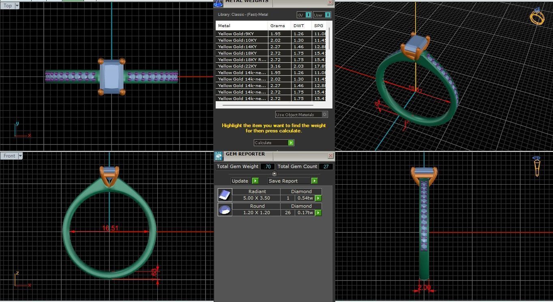Click the gem count '26' cell
Screen dimensions: 553x302
coord(287,213)
